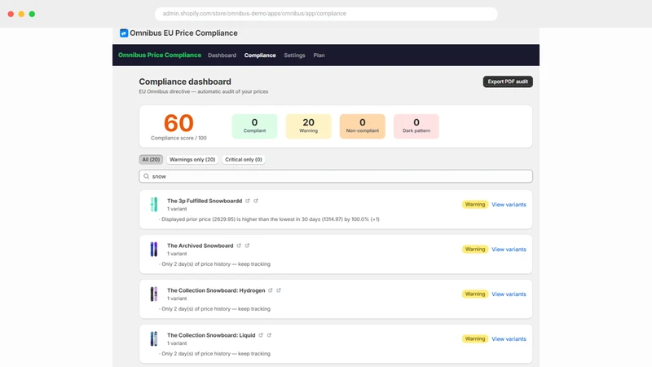Select the Critical only (0) filter
Screen dimensions: 652x367
243,159
